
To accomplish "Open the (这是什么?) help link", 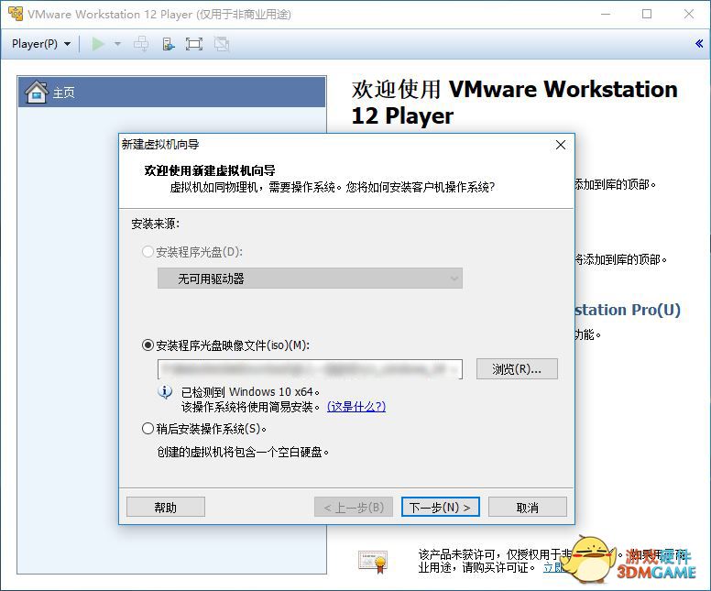I will click(356, 407).
